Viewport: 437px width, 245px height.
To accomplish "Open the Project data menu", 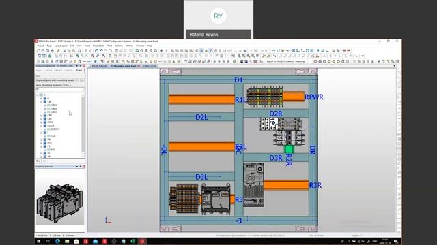I will pos(98,46).
